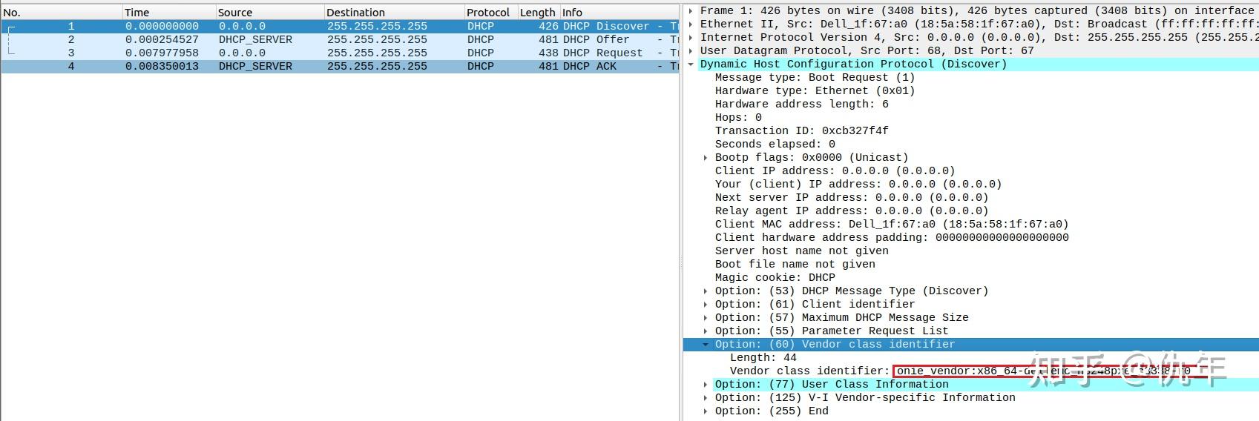Expand Internet Protocol Version 4 section
The width and height of the screenshot is (1259, 421).
(x=691, y=38)
